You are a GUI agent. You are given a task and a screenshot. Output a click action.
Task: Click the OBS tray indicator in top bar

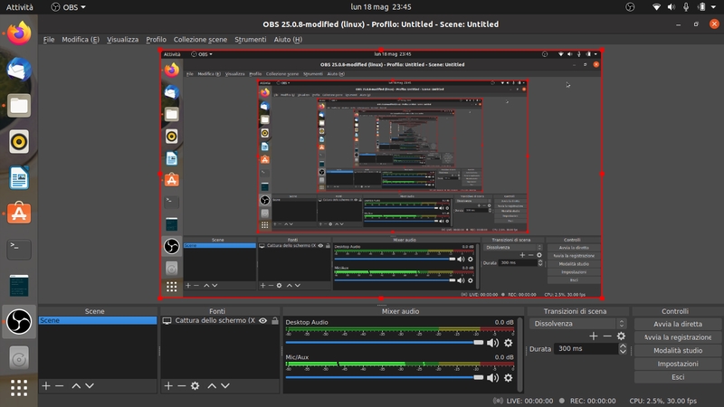click(630, 7)
